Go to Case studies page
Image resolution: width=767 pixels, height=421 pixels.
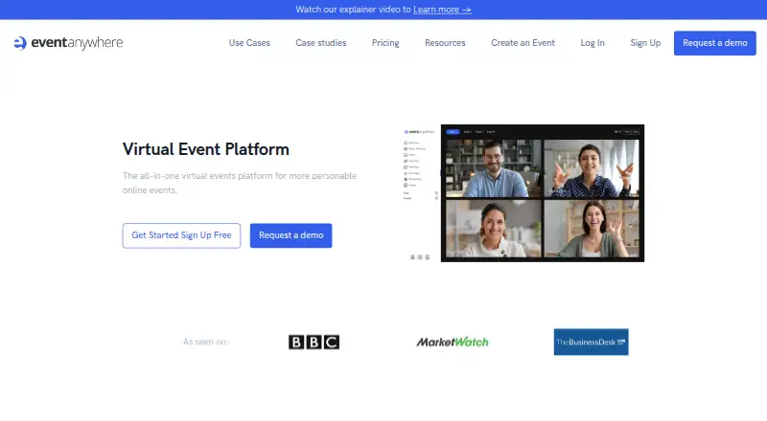tap(321, 43)
